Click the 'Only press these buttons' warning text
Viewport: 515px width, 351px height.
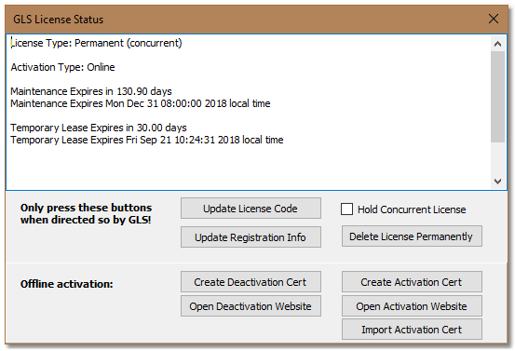click(86, 214)
